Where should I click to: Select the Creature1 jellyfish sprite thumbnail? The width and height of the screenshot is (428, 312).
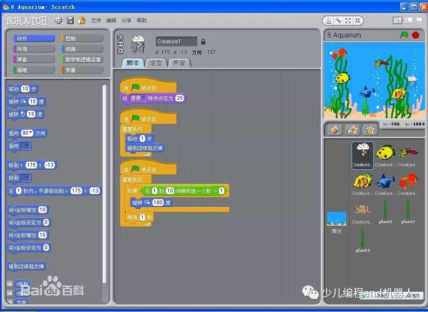coord(362,156)
